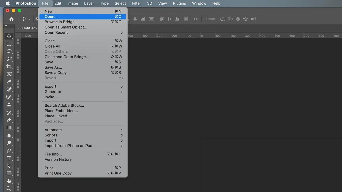342x192 pixels.
Task: Select the Pen tool
Action: (x=9, y=150)
